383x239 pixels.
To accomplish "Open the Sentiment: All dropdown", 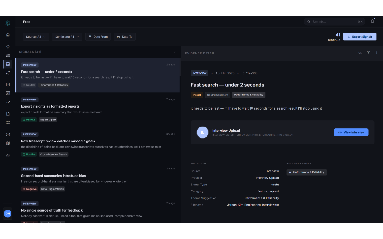I will (67, 37).
